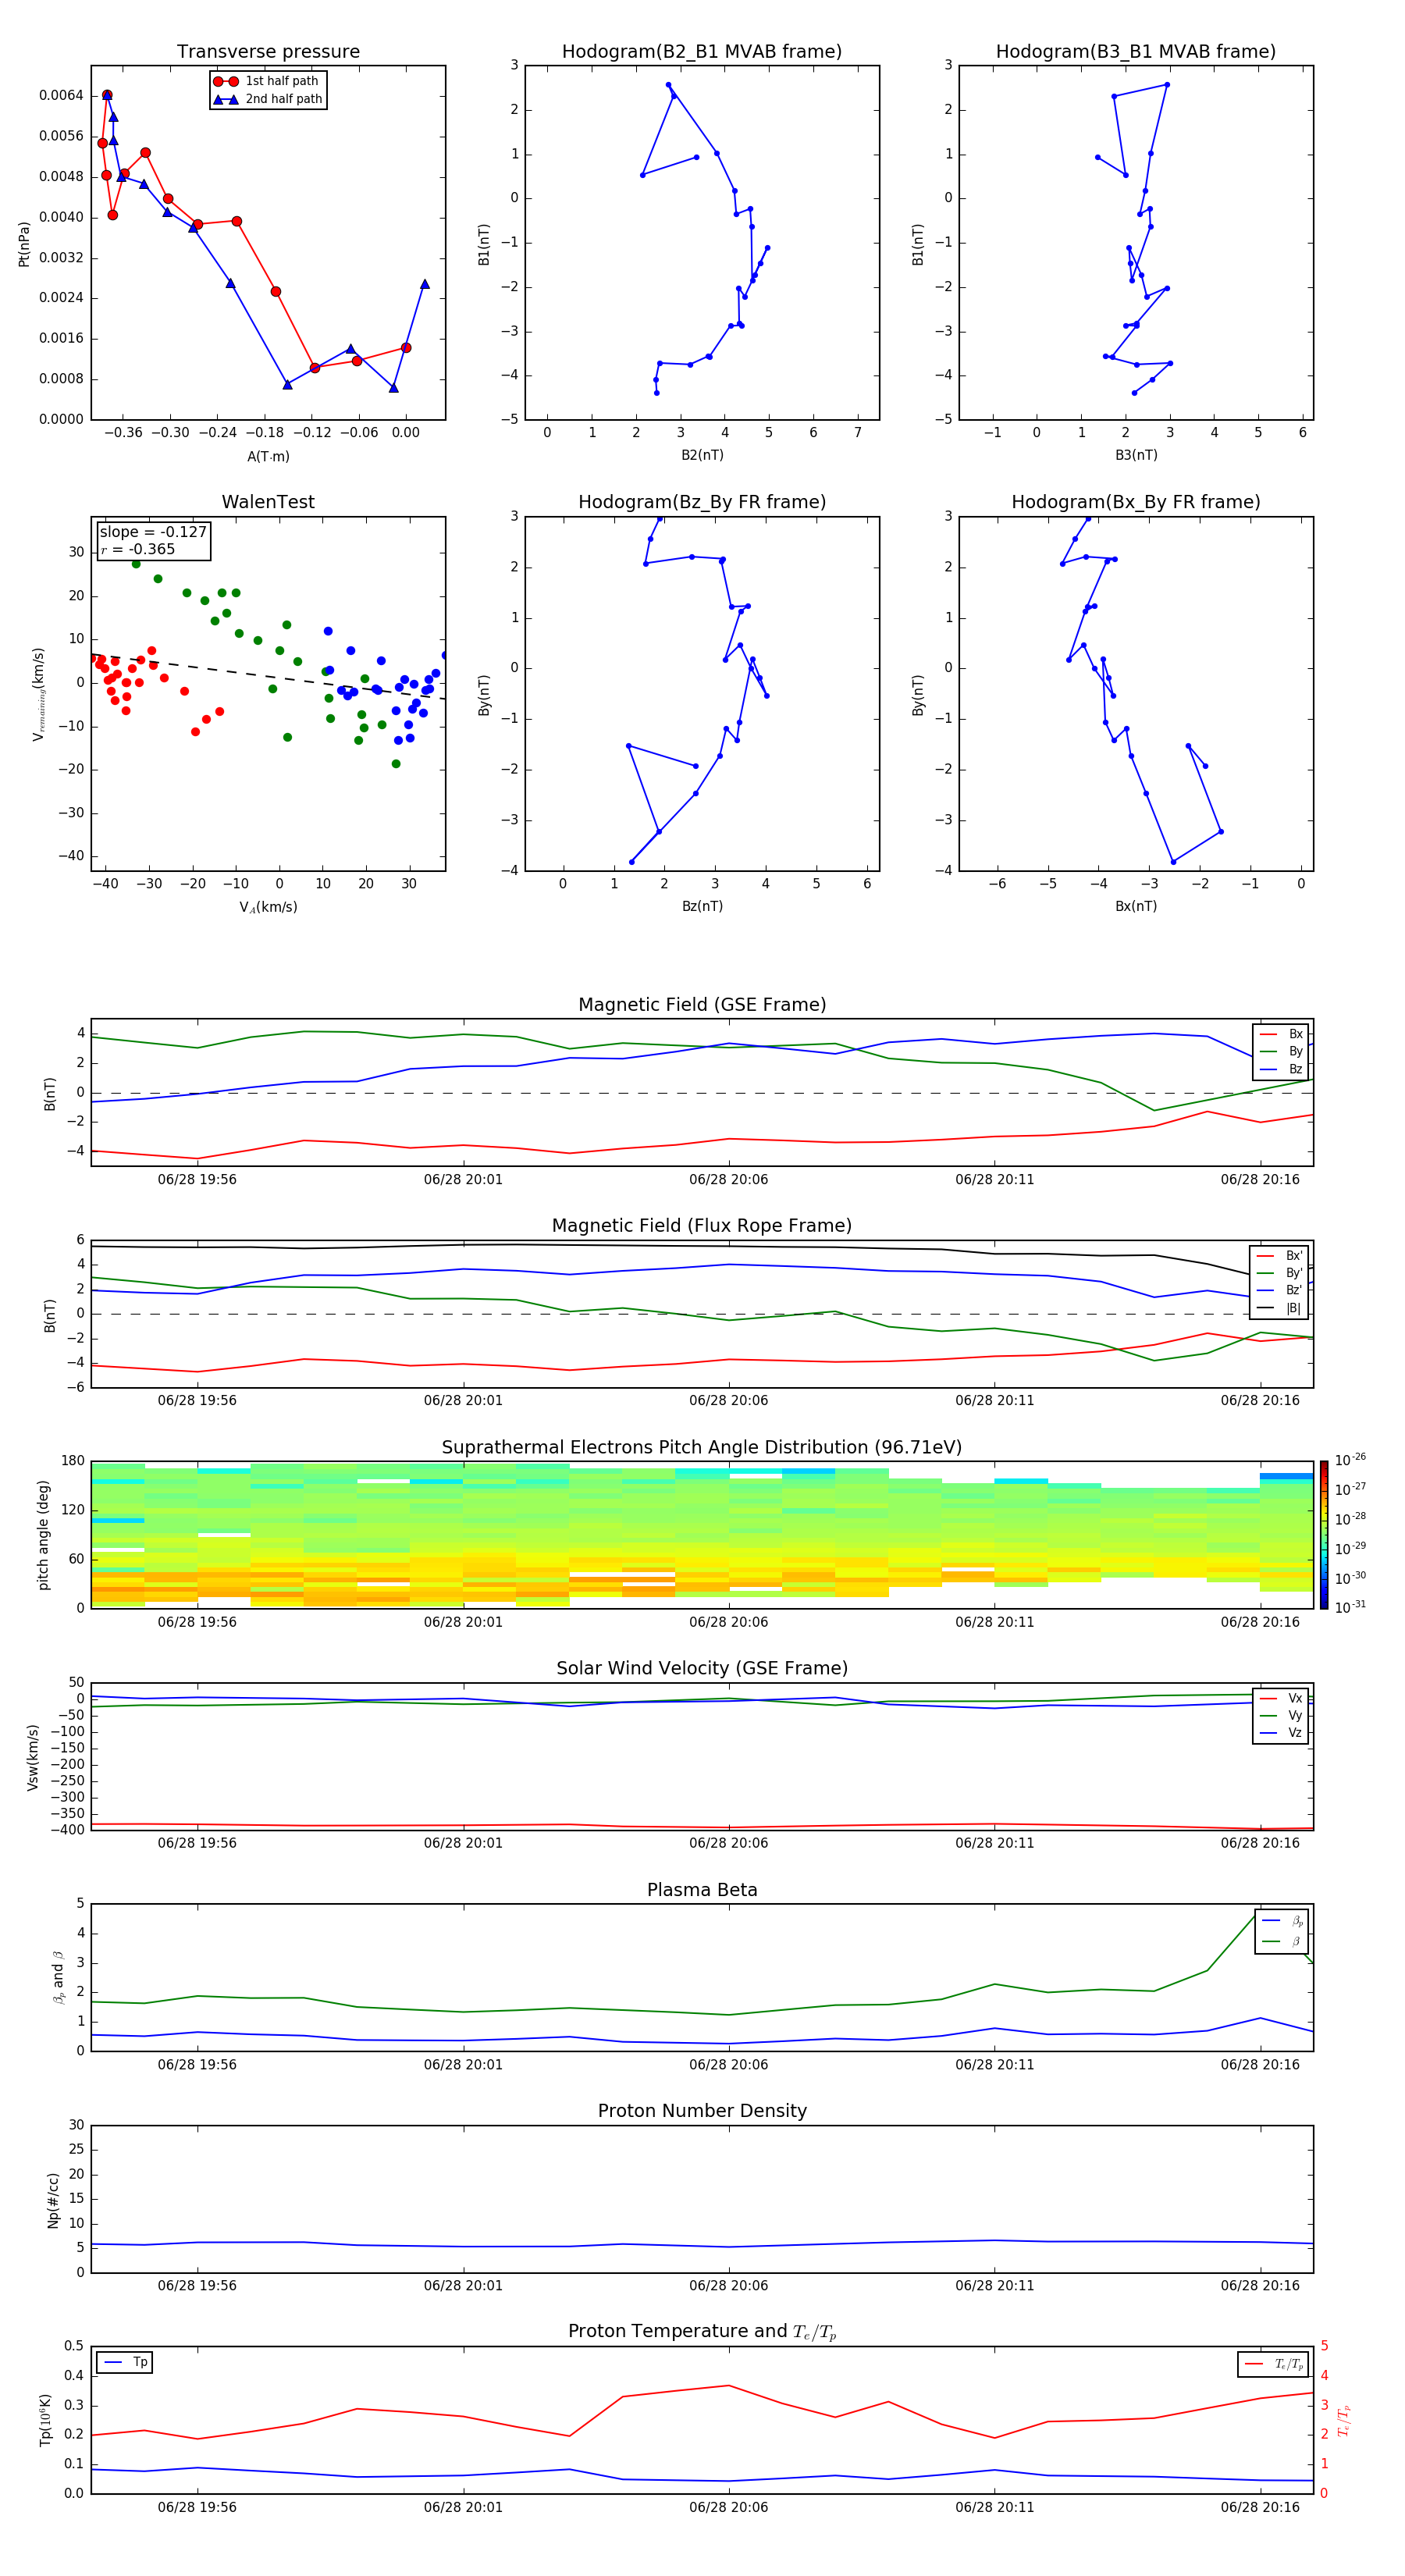Click the 'B2(nT)' x-axis label
The height and width of the screenshot is (2576, 1405).
point(702,455)
